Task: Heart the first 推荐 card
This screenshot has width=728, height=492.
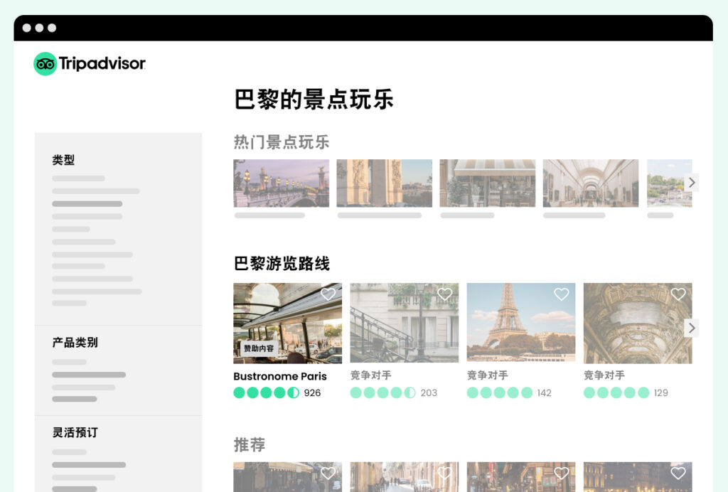Action: [328, 473]
